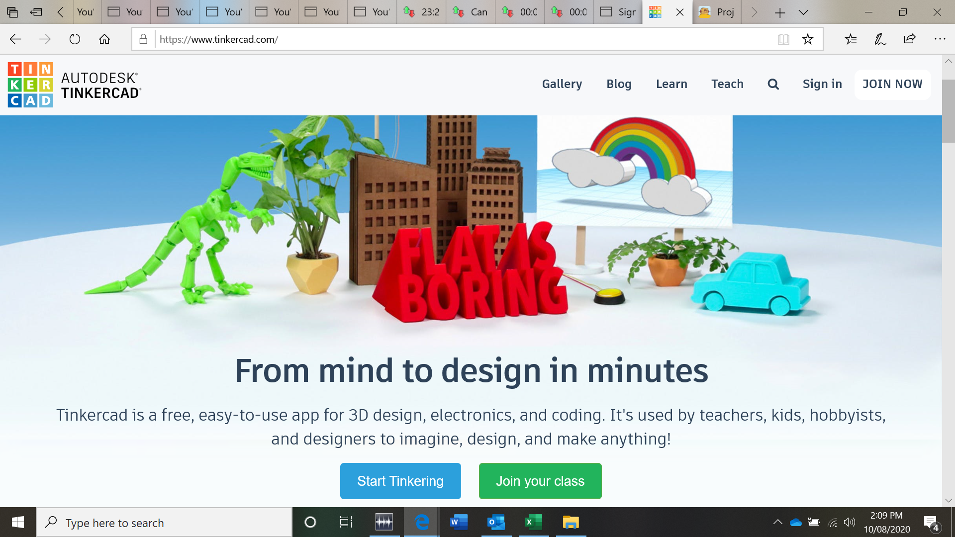Screen dimensions: 955x537
Task: Click the site search magnifier icon
Action: pyautogui.click(x=773, y=85)
